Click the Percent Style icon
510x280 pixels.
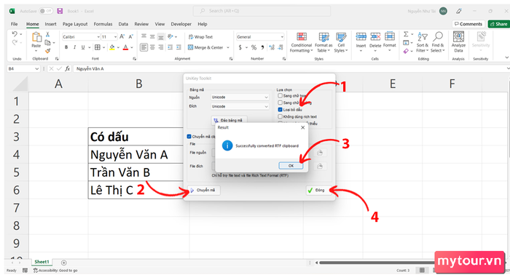(254, 47)
